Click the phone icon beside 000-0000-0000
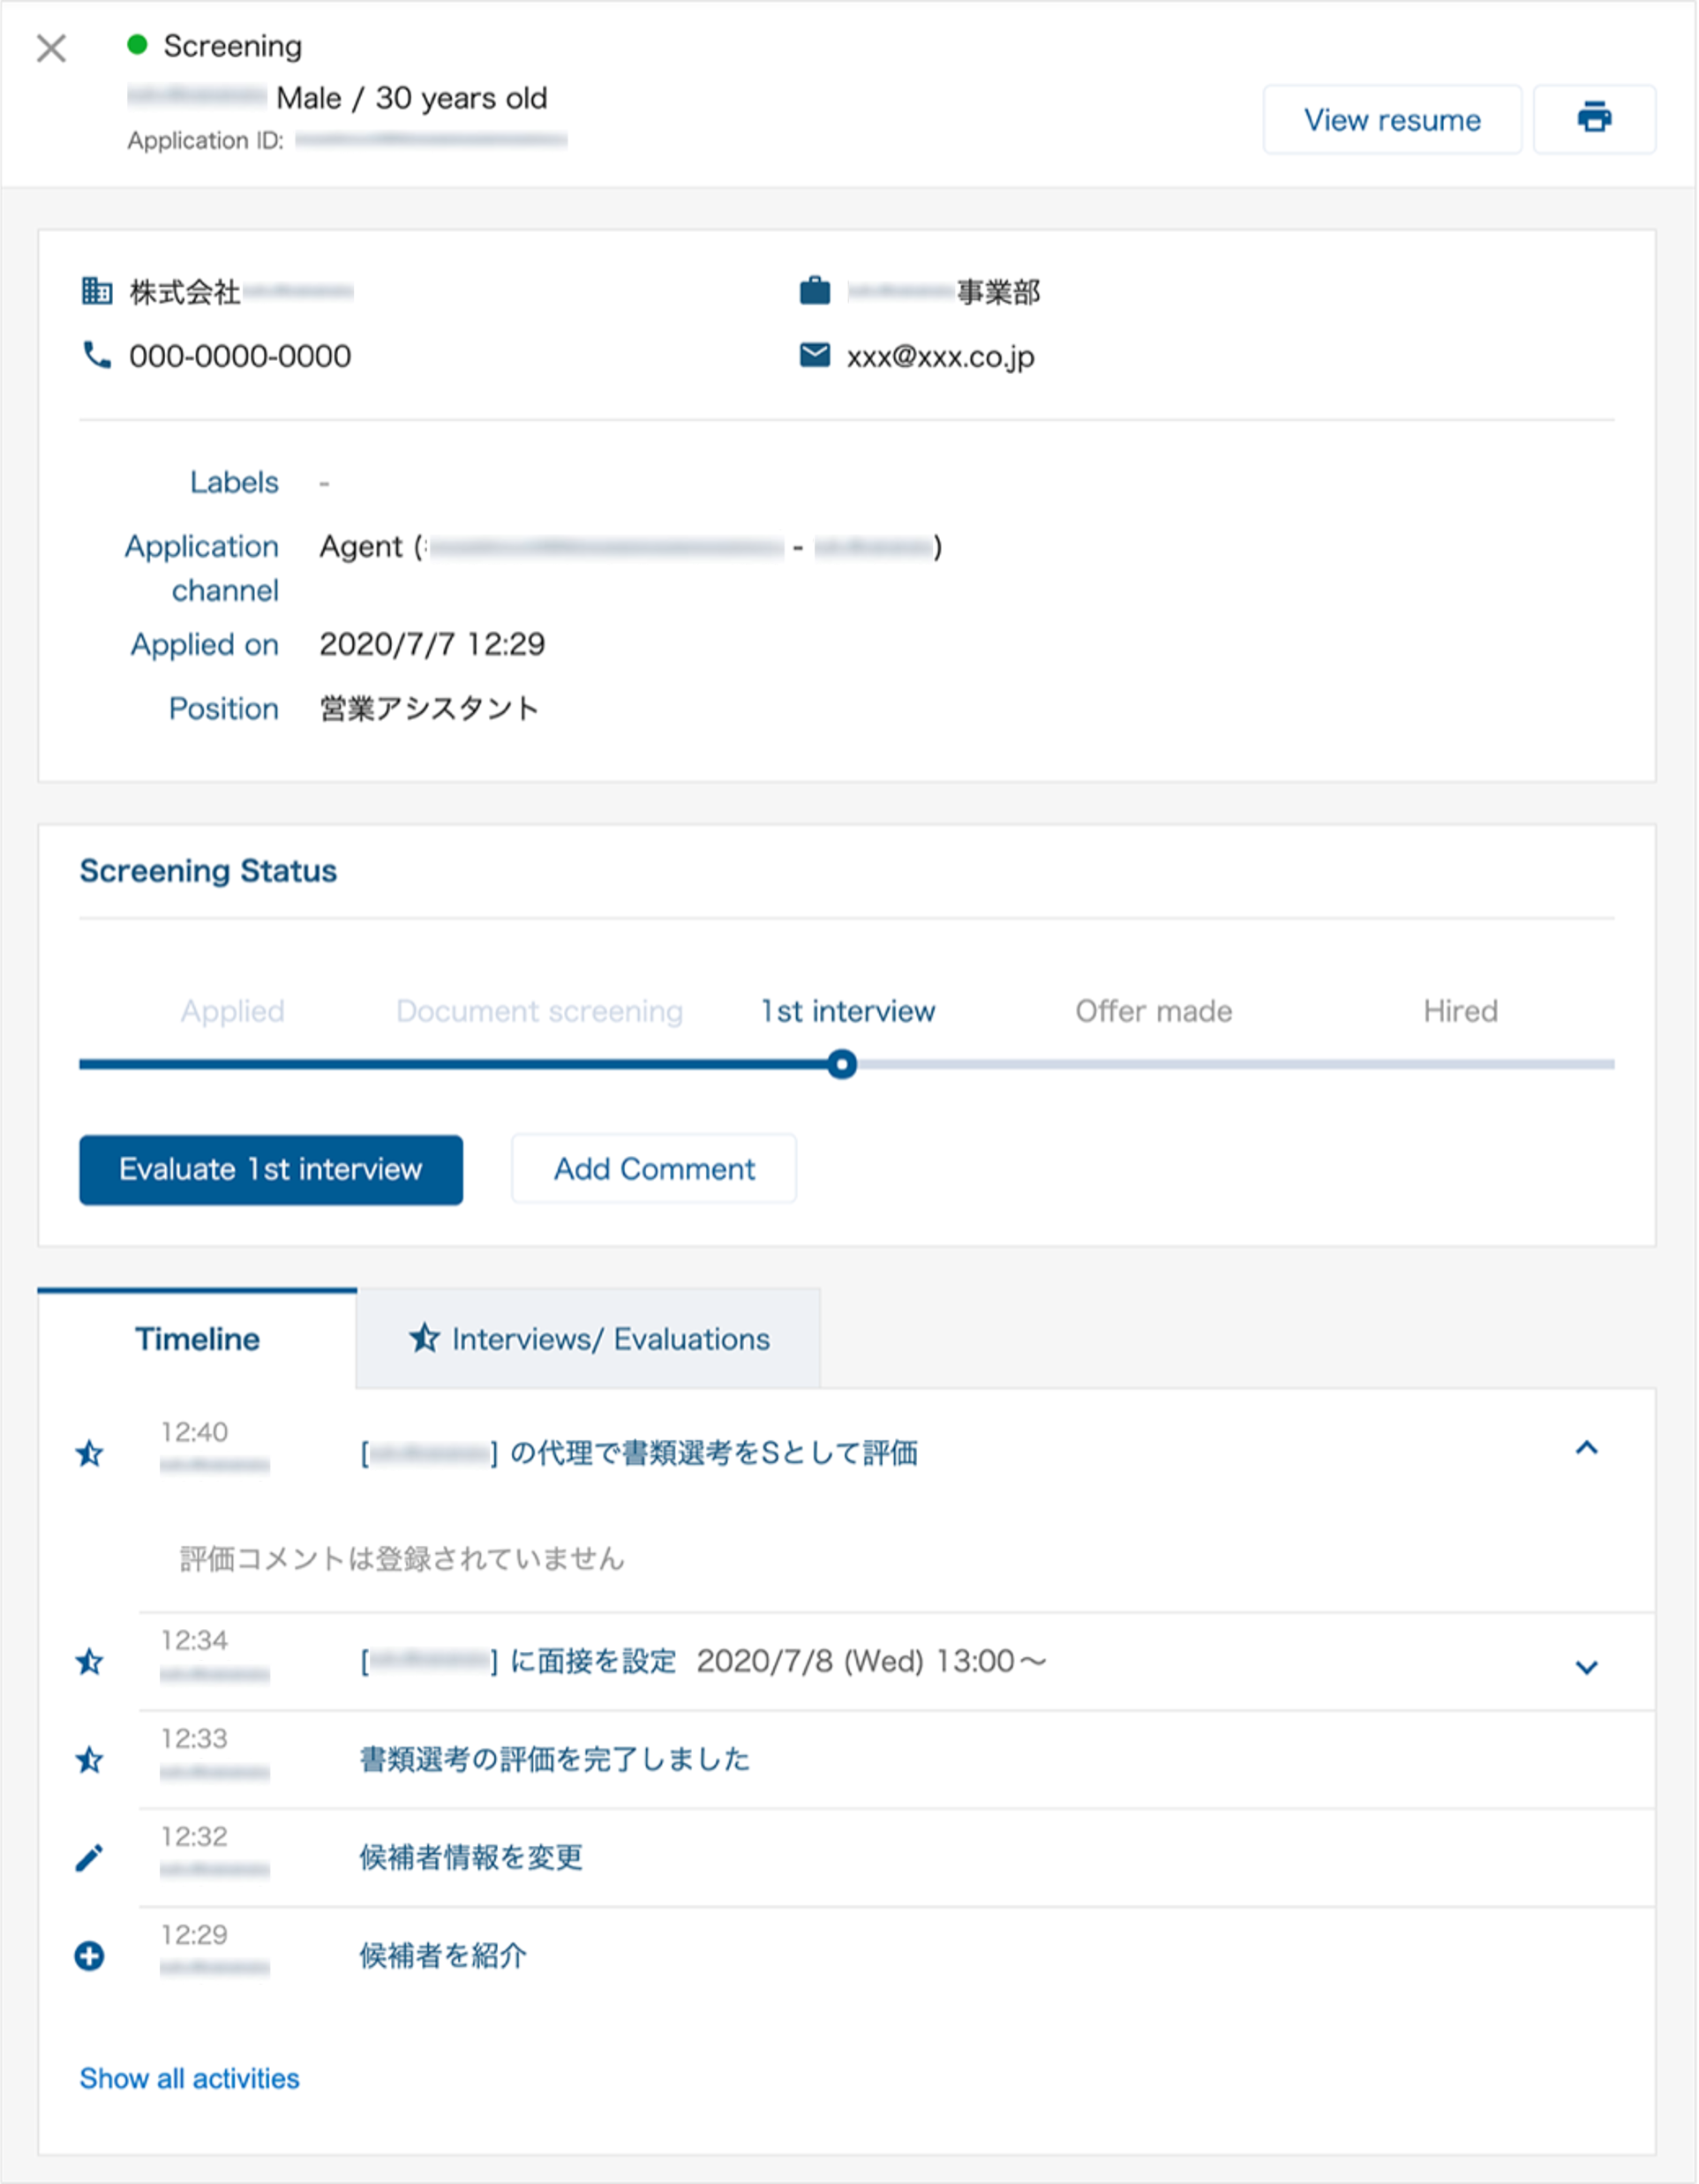Viewport: 1699px width, 2184px height. point(97,355)
